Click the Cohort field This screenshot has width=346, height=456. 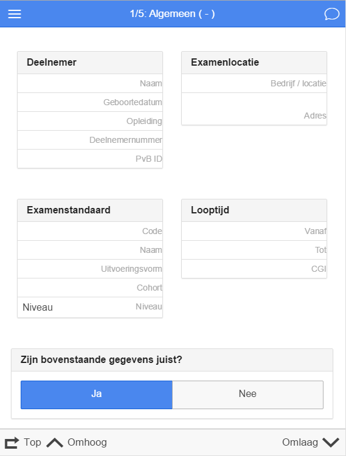coord(90,288)
